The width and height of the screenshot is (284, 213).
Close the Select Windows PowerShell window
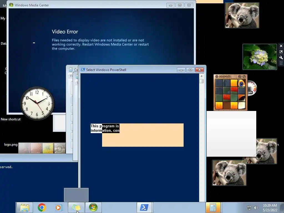[x=200, y=70]
